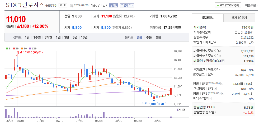Click the 외국인보유주식수 value 109,036
264x125 pixels.
(248, 57)
